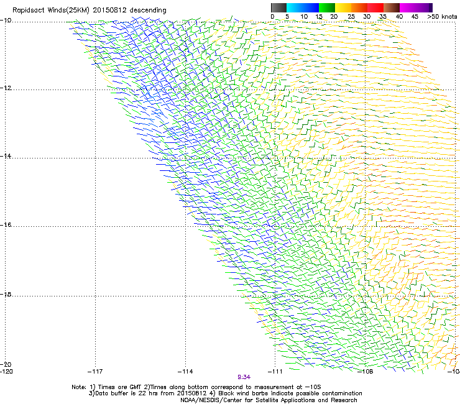Click the Rapidscat Winds(25KM) 20150812 descending title
This screenshot has height=404, width=460.
tap(89, 10)
